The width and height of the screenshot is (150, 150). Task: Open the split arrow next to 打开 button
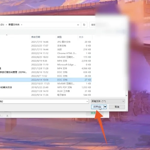click(x=105, y=107)
